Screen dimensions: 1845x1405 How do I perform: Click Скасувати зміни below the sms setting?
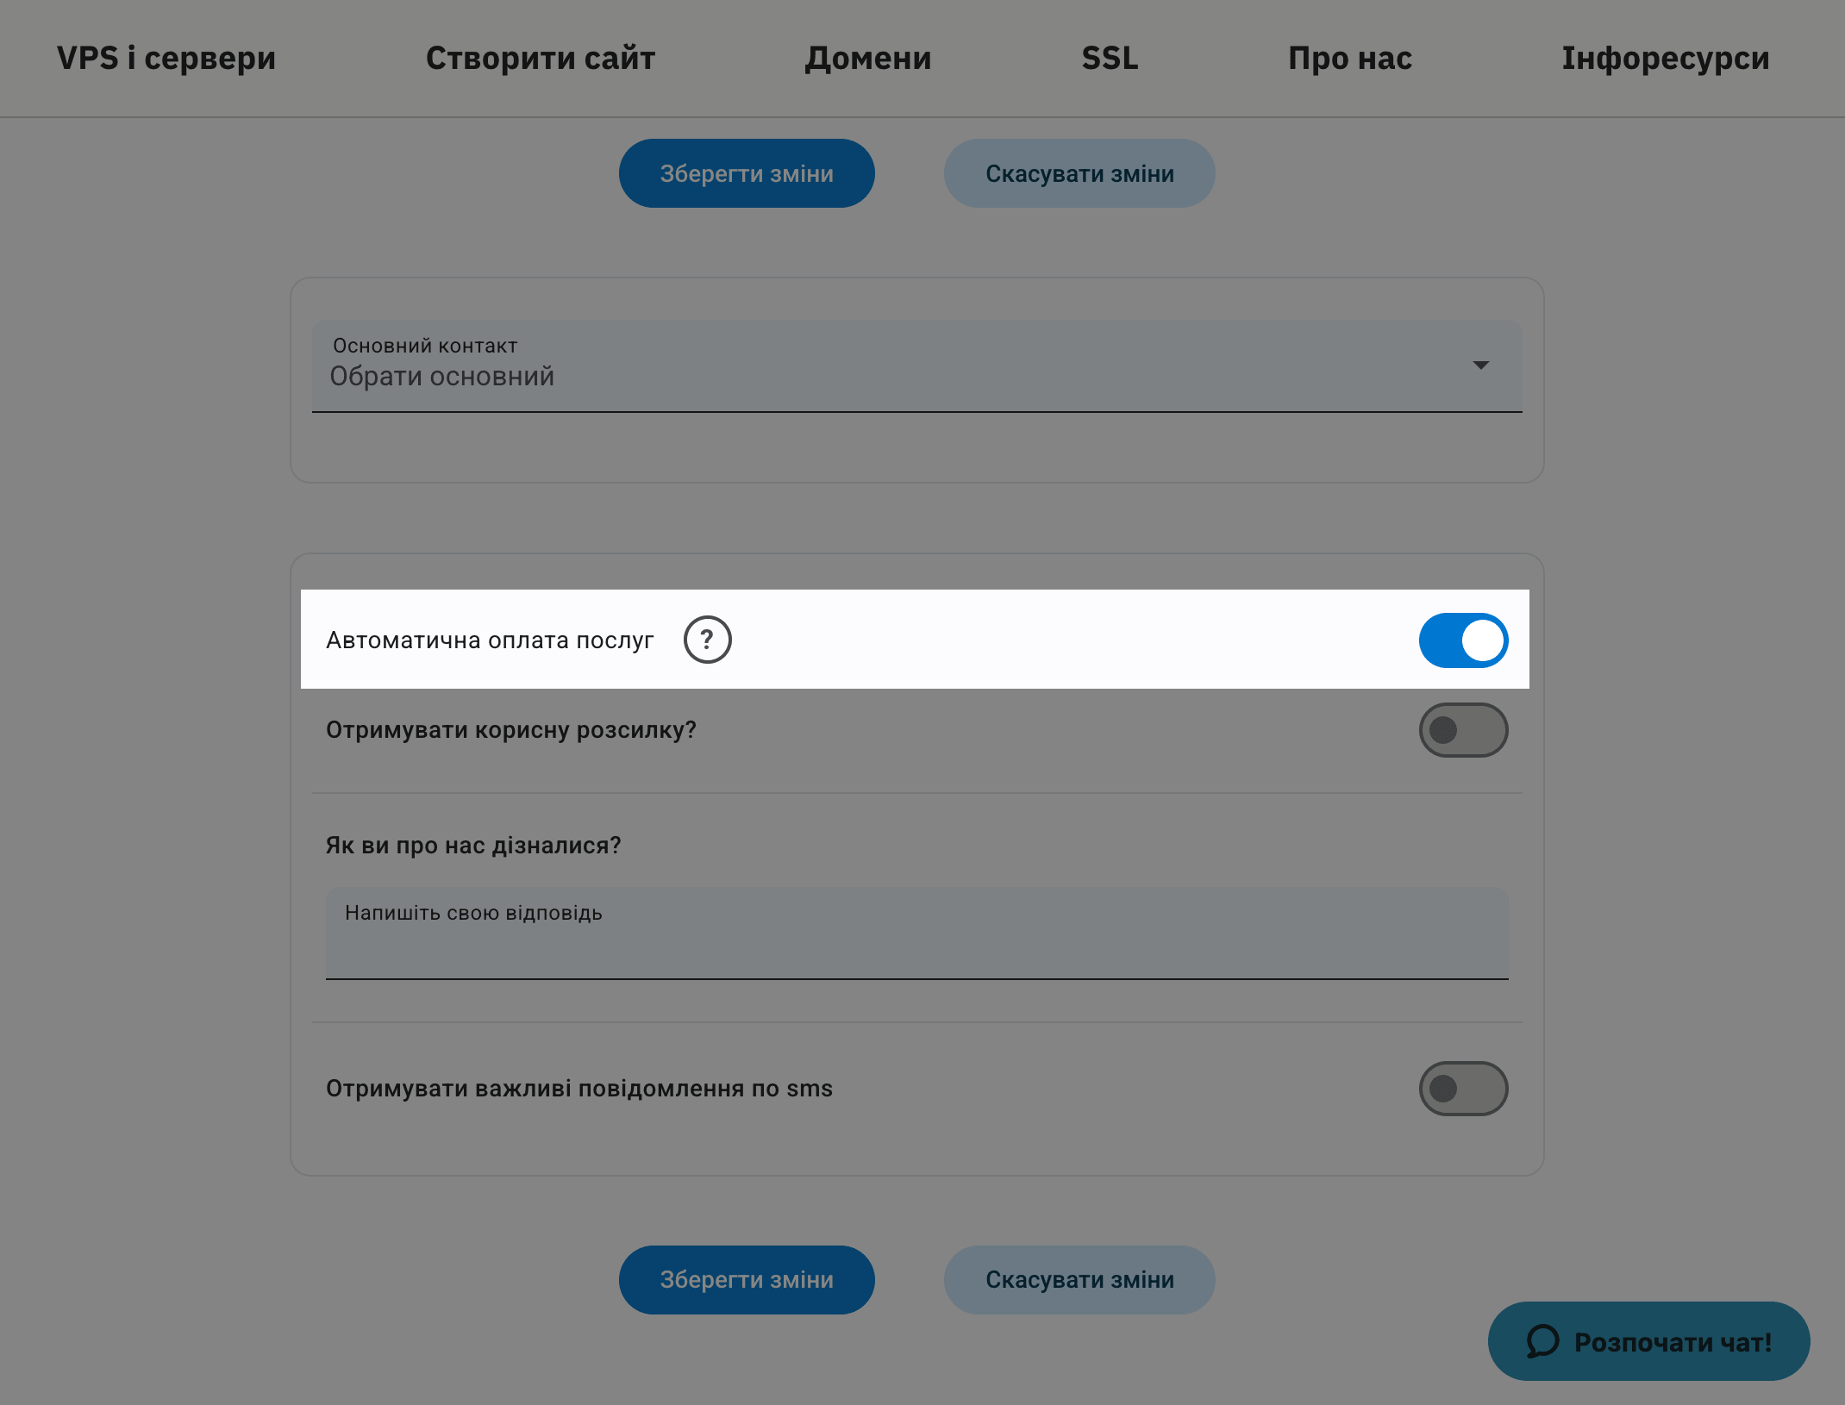pos(1079,1280)
